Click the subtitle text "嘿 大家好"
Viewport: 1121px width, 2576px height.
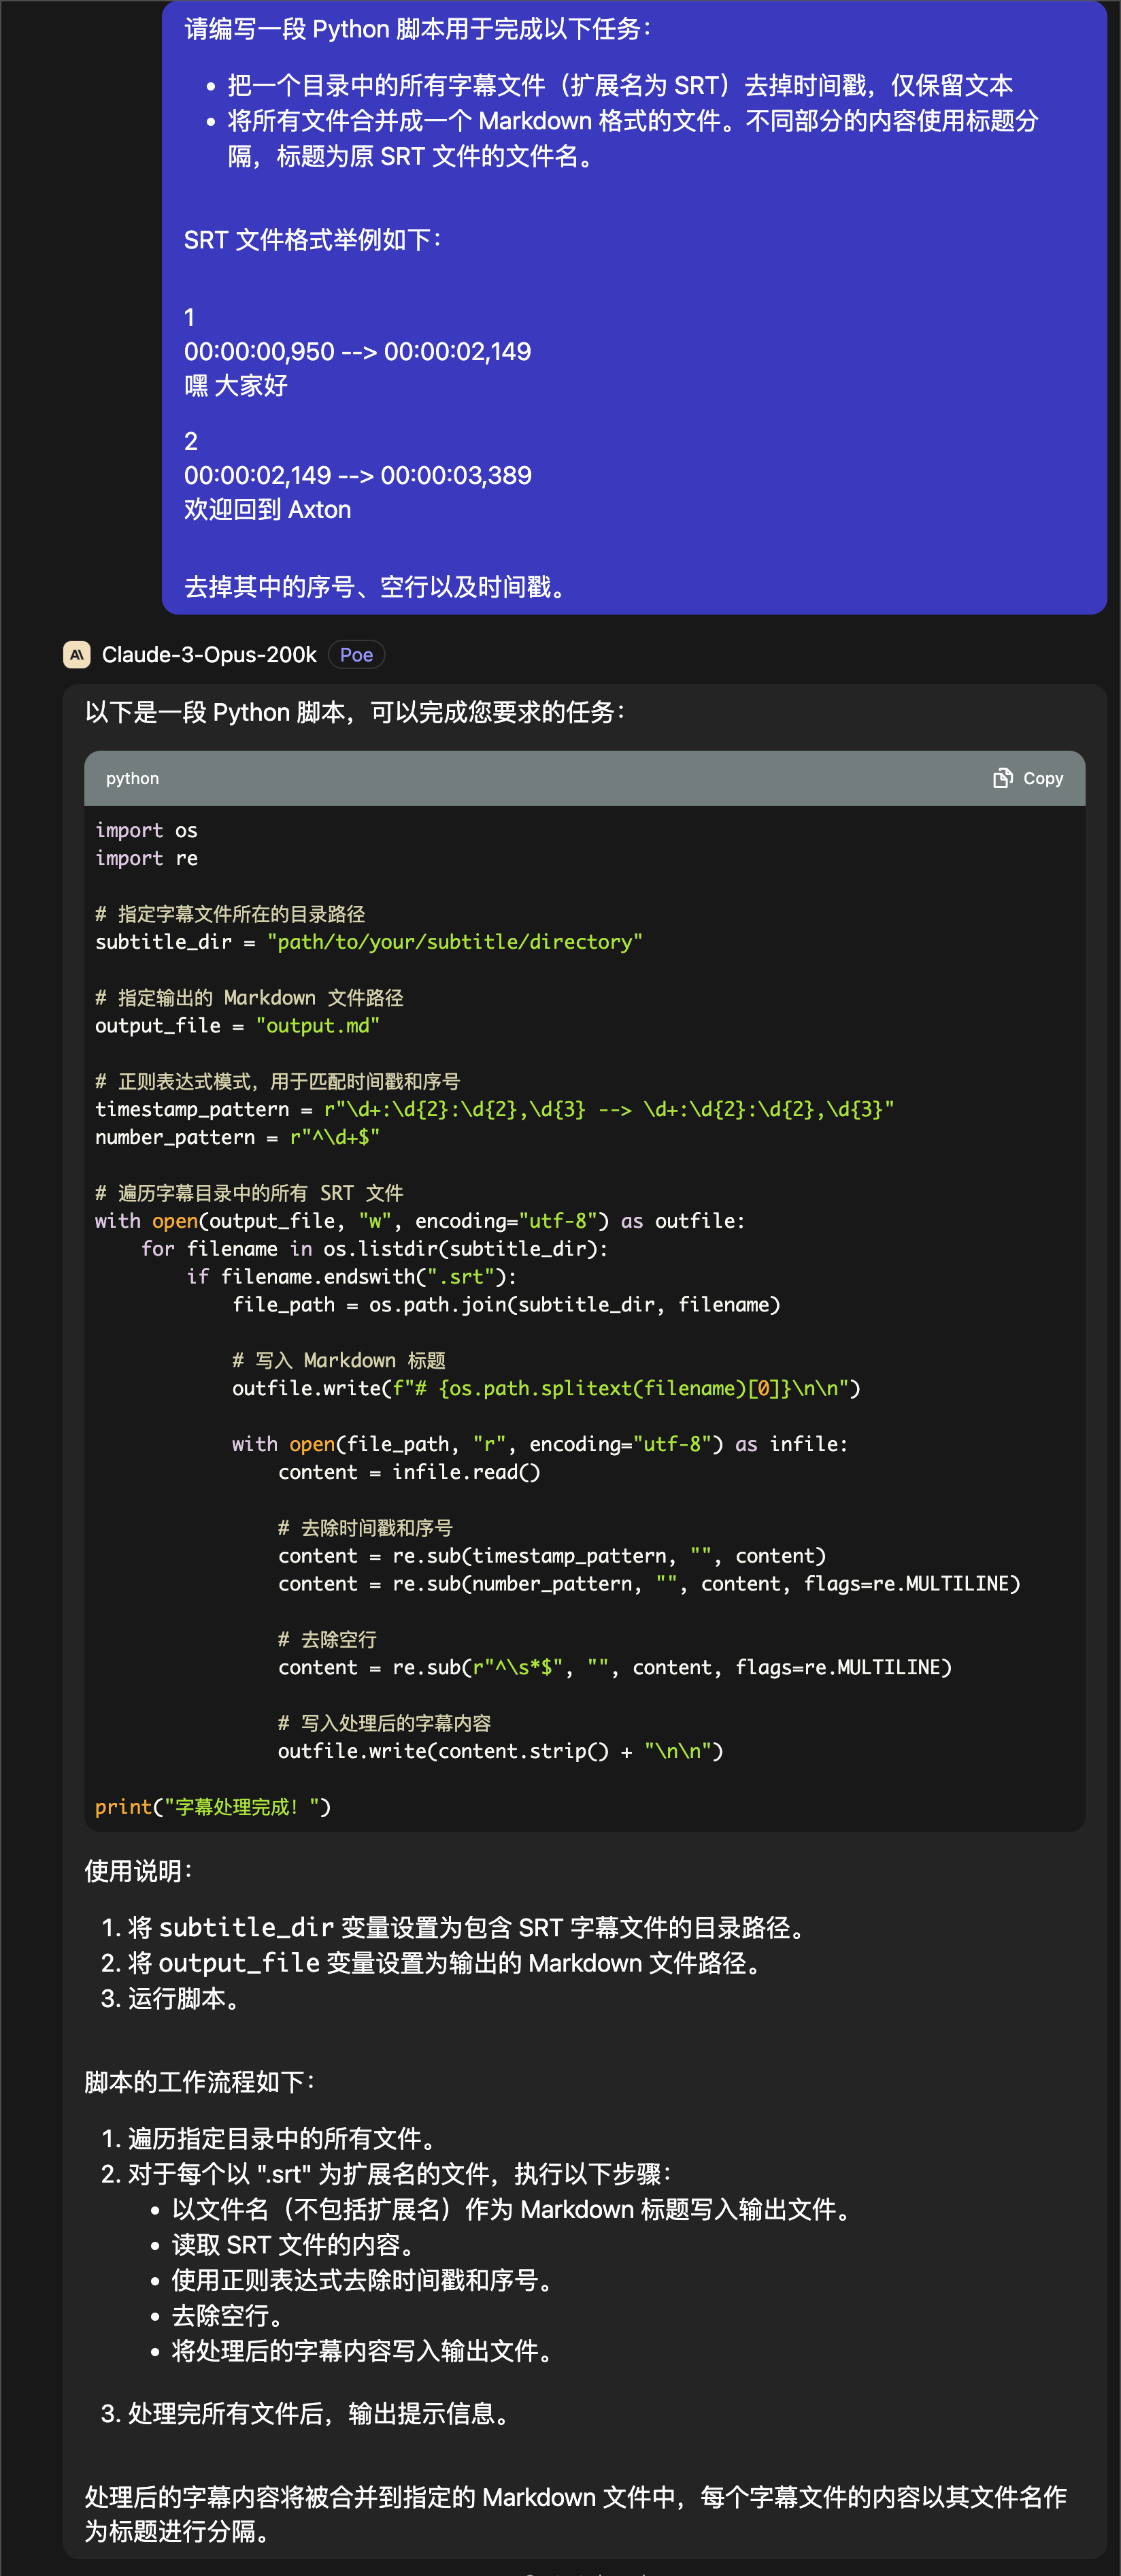(236, 386)
